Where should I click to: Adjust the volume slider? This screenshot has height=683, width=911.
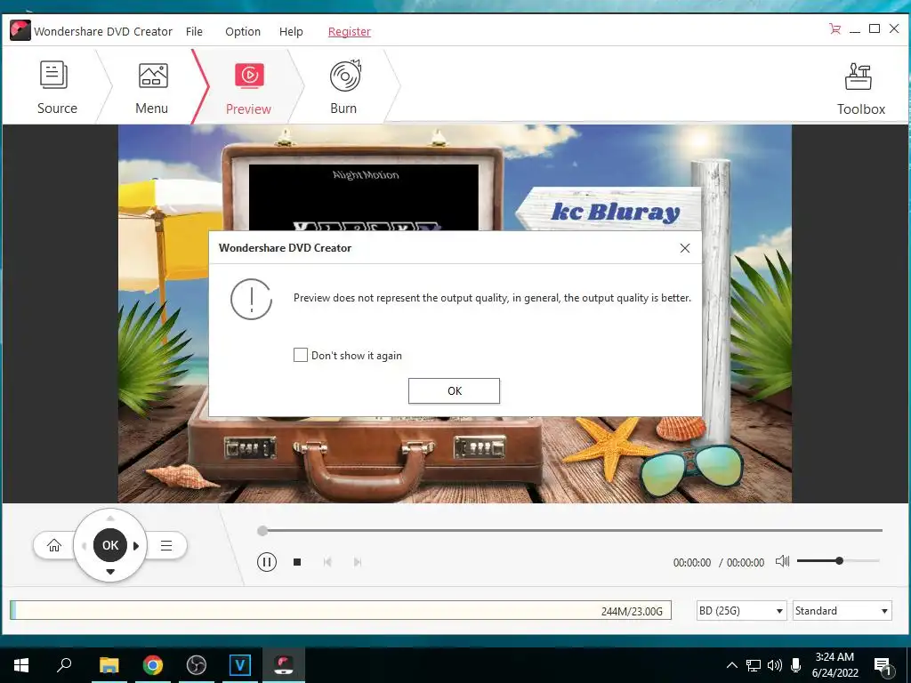tap(839, 560)
